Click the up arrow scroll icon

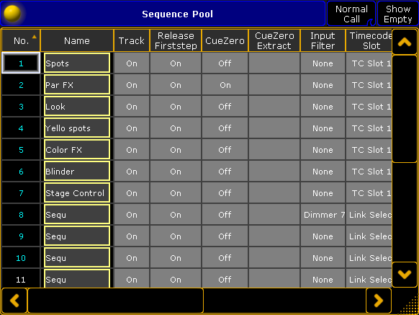405,42
